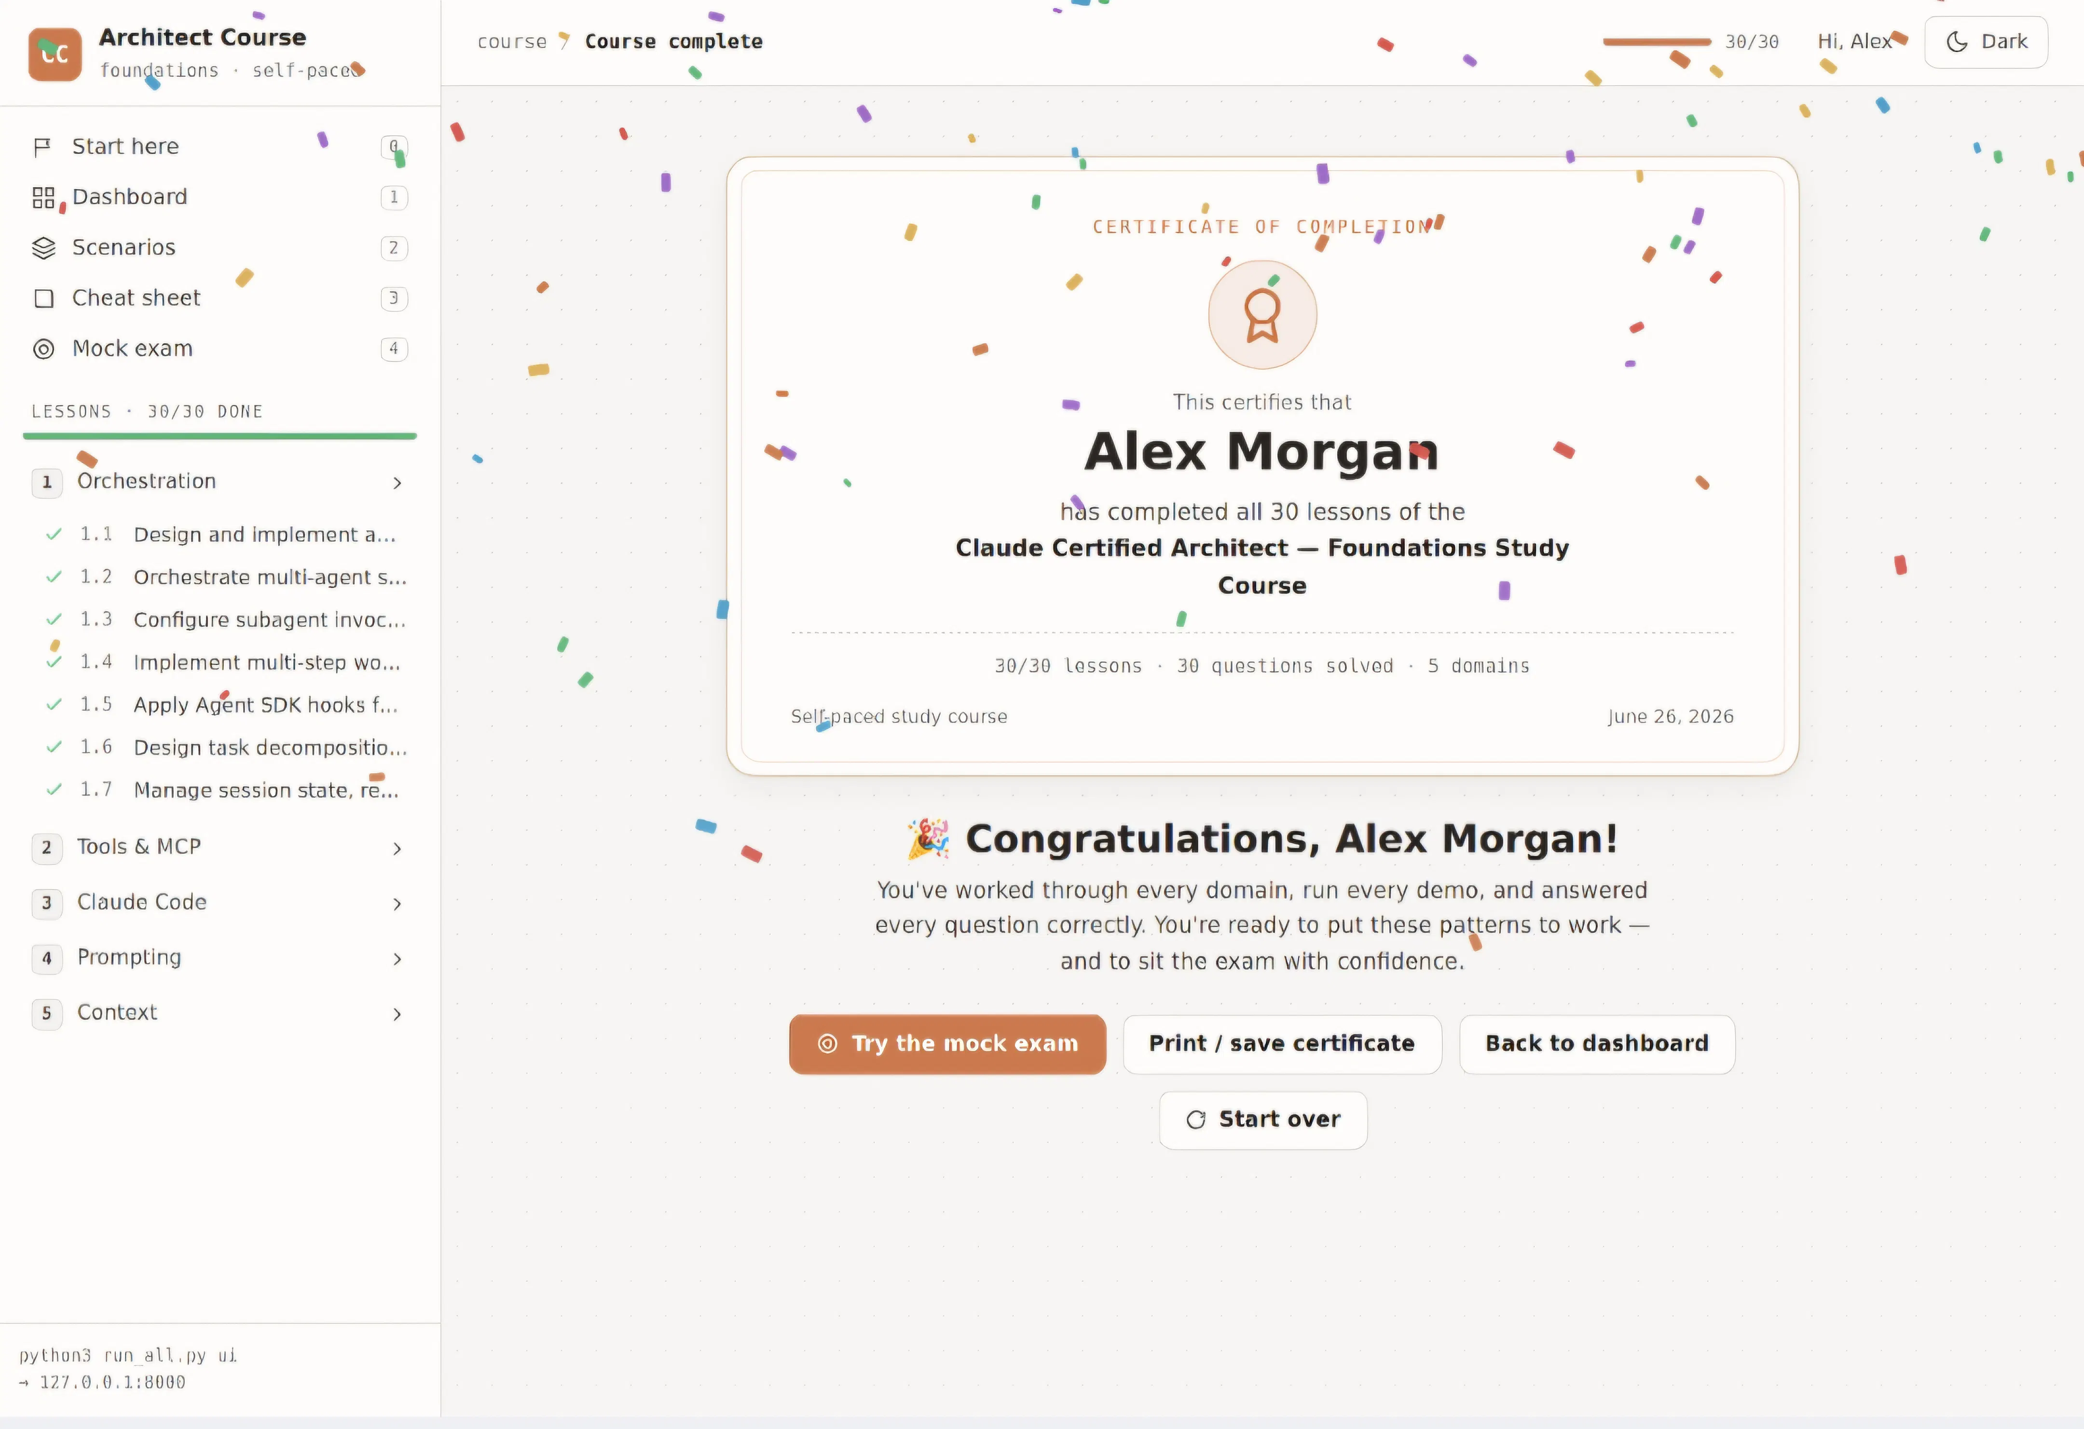Click the Orchestration section title
Viewport: 2084px width, 1429px height.
point(146,482)
